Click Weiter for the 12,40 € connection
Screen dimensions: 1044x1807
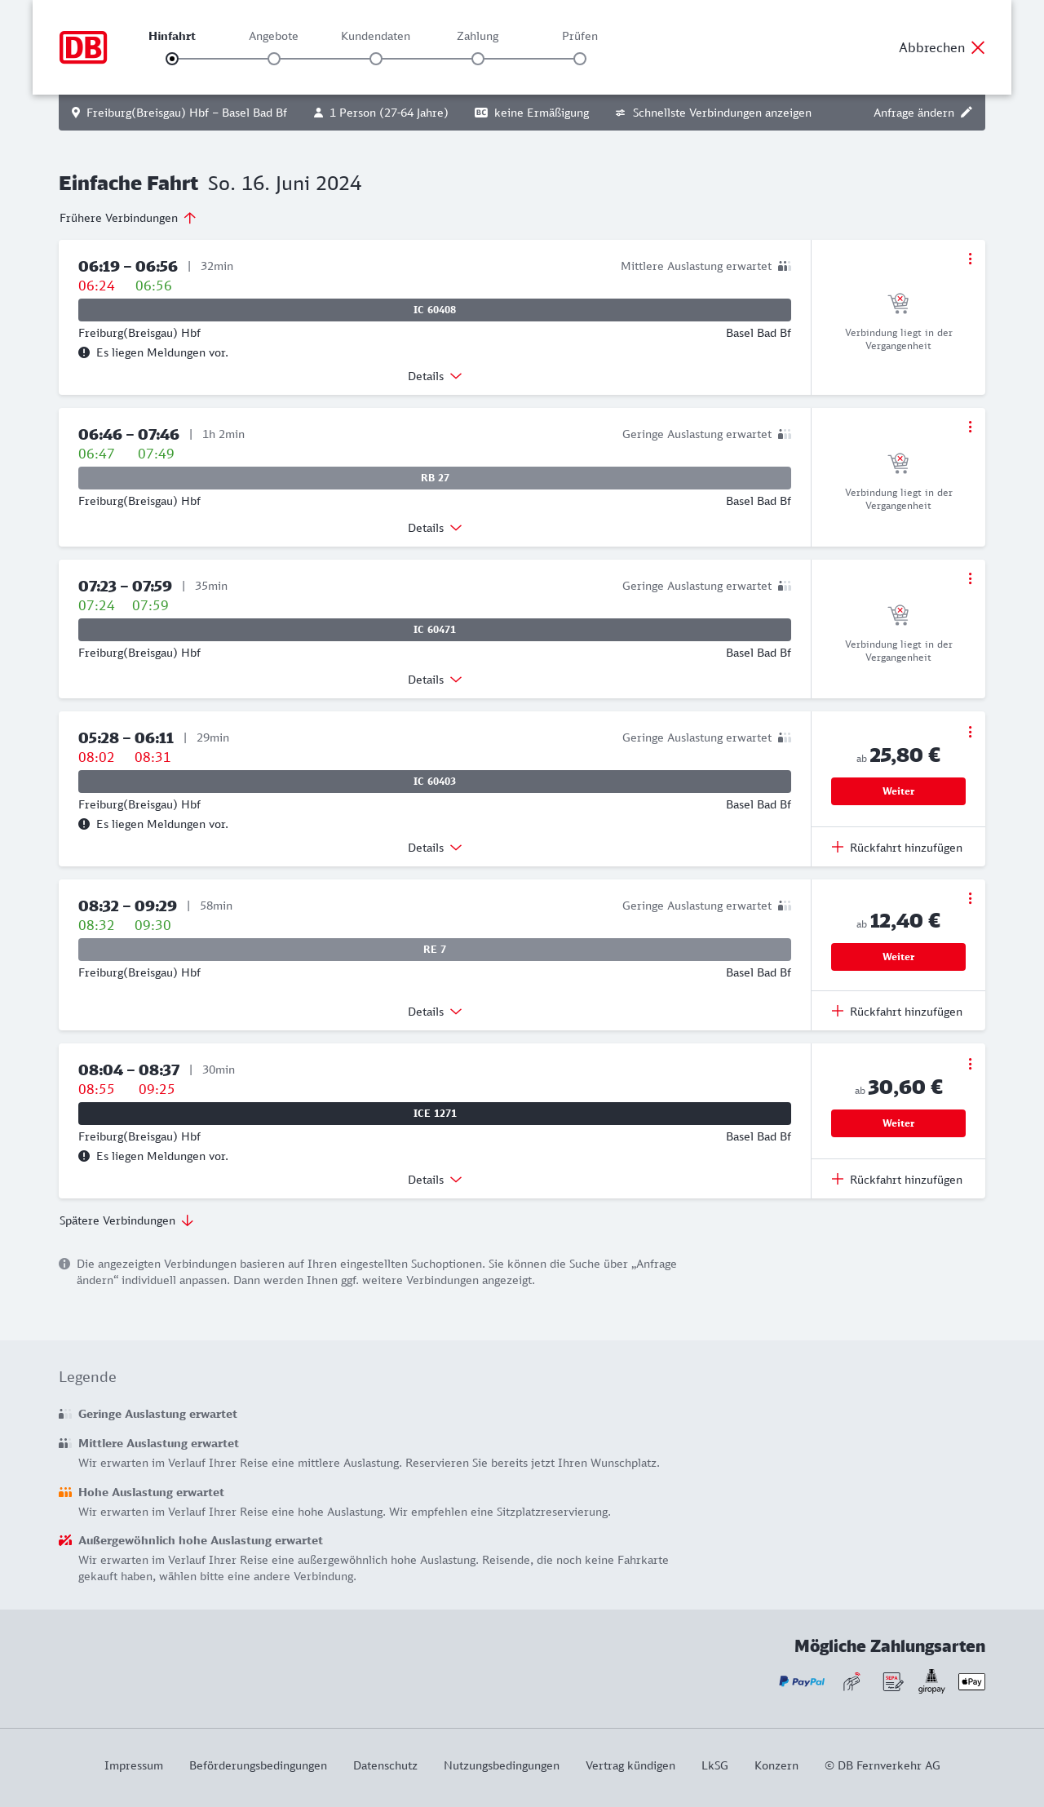pos(898,957)
